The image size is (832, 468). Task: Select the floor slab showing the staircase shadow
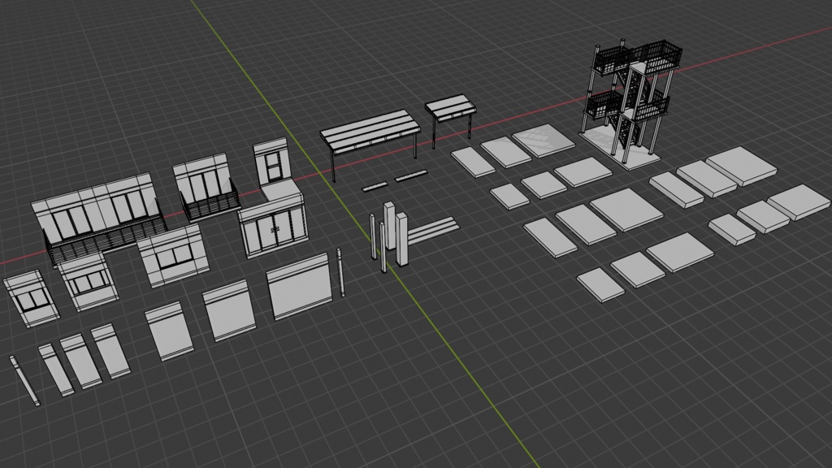(544, 141)
